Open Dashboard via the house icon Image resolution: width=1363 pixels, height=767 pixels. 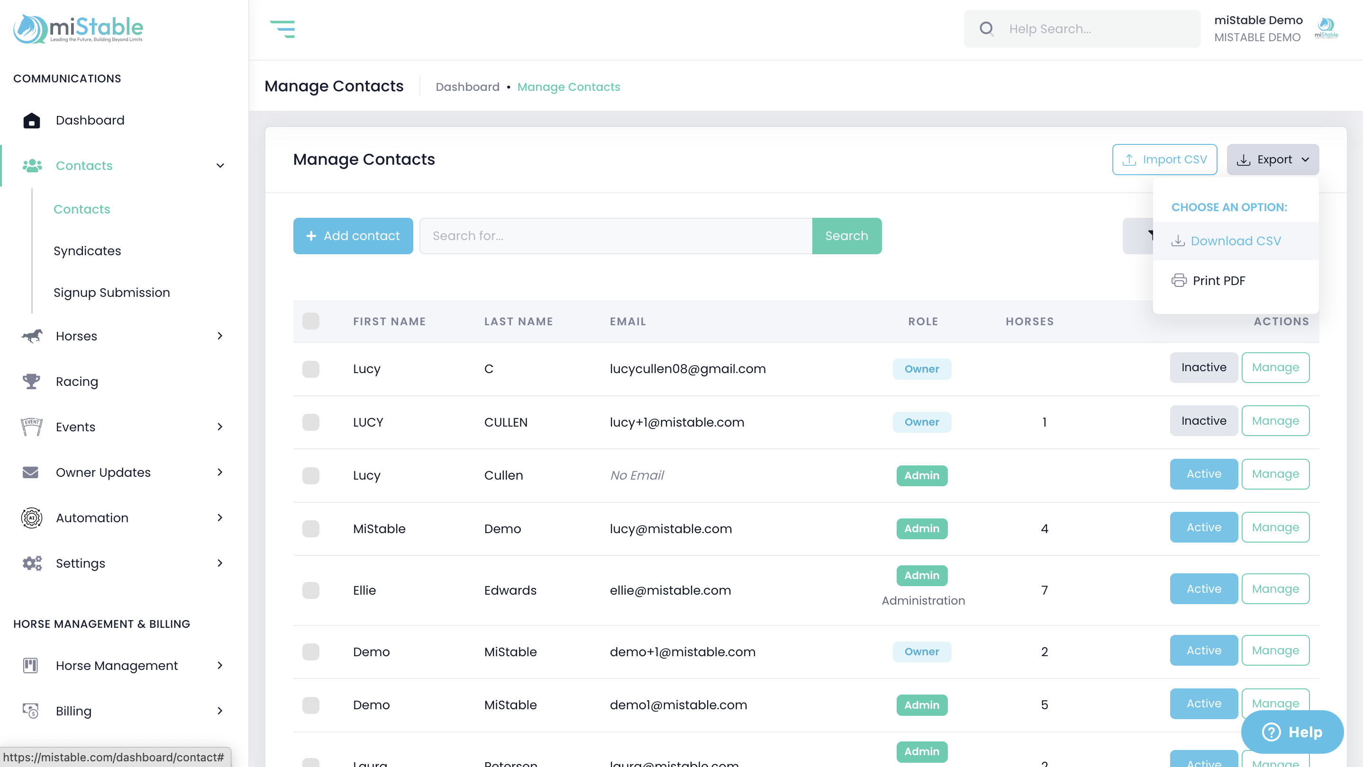pyautogui.click(x=31, y=121)
